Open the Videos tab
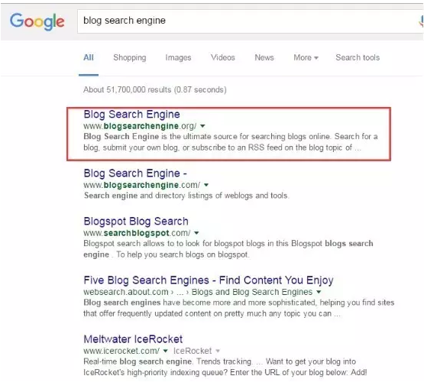Image resolution: width=440 pixels, height=392 pixels. [x=223, y=57]
